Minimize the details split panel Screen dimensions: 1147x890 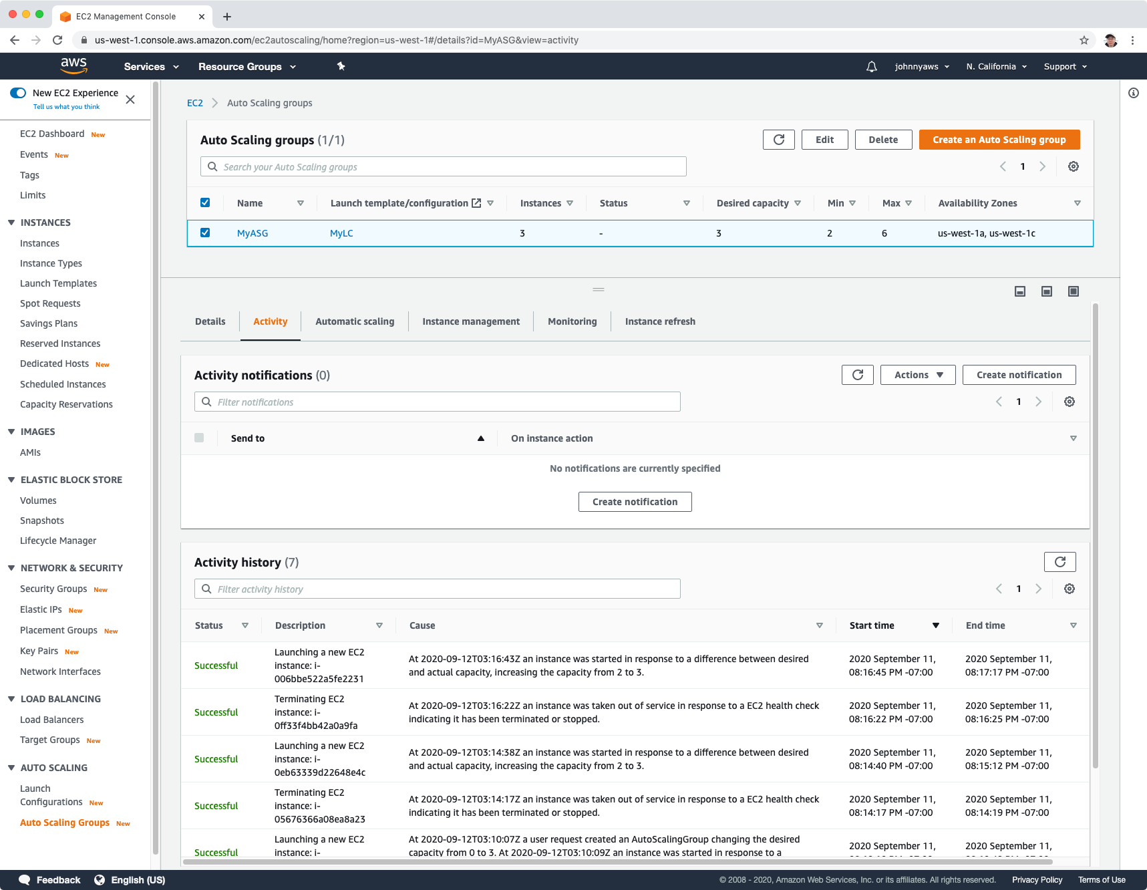(1020, 291)
